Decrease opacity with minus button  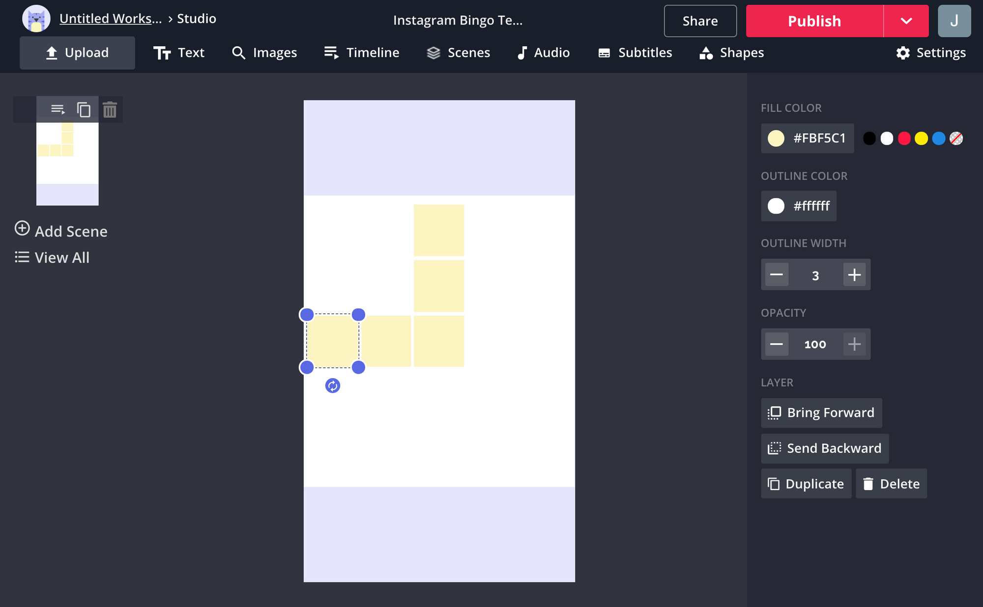point(777,344)
